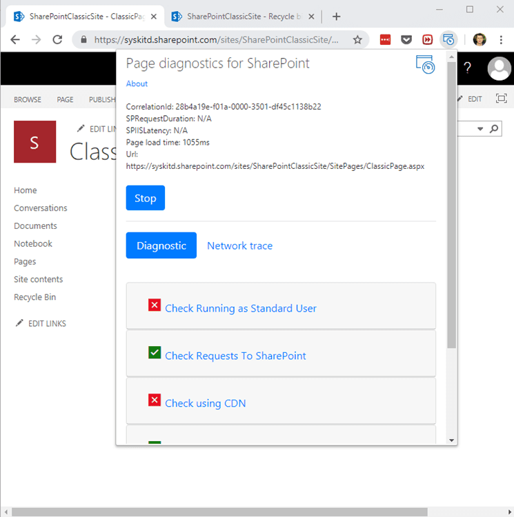Reload the page with refresh icon
This screenshot has height=517, width=514.
[57, 40]
